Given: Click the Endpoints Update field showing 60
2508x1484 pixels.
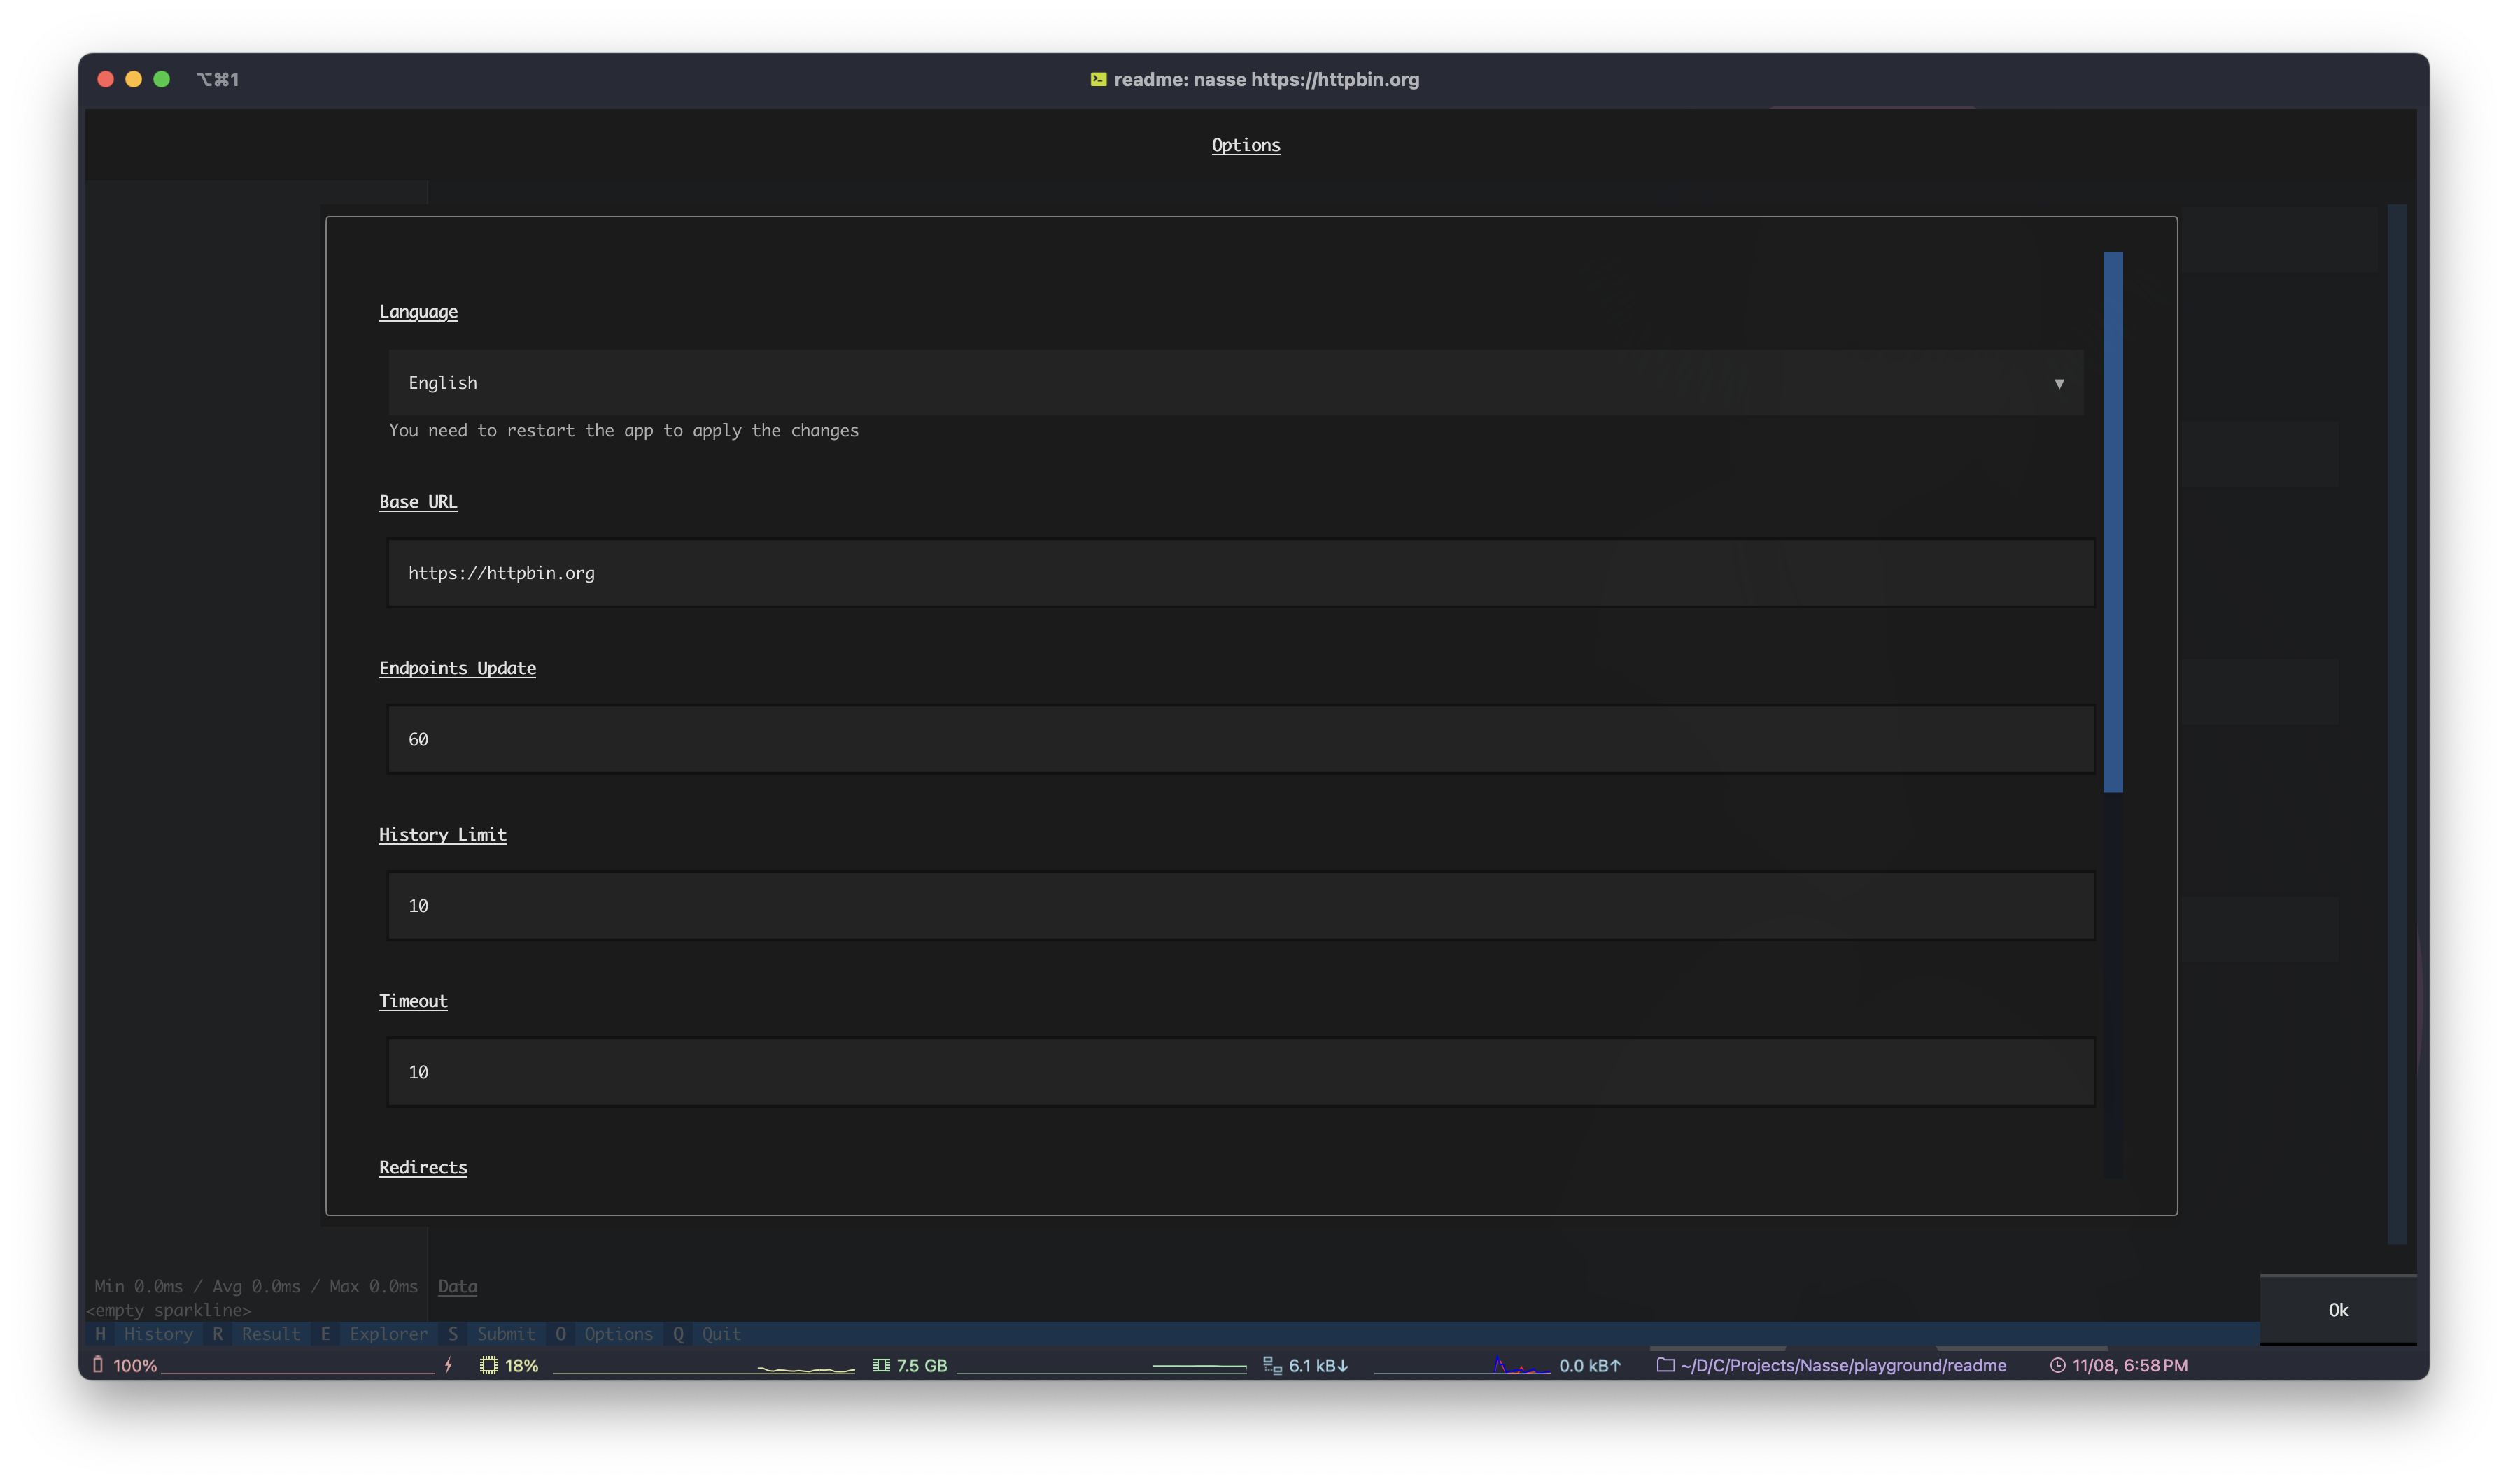Looking at the screenshot, I should (x=1241, y=739).
